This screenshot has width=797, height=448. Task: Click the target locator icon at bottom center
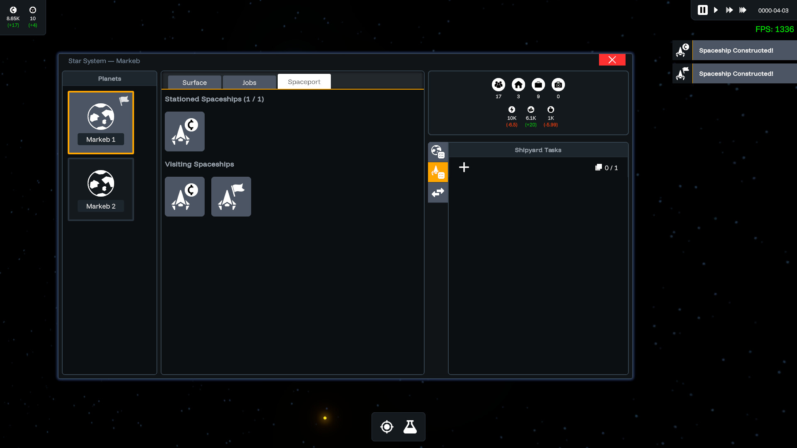pyautogui.click(x=386, y=426)
